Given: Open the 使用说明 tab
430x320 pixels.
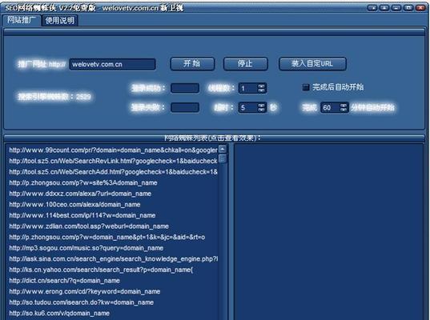Looking at the screenshot, I should coord(60,20).
